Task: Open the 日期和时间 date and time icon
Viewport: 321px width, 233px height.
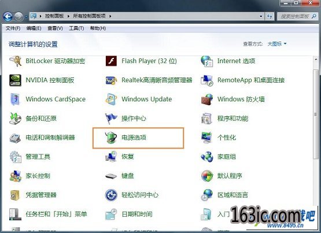Action: click(x=111, y=214)
